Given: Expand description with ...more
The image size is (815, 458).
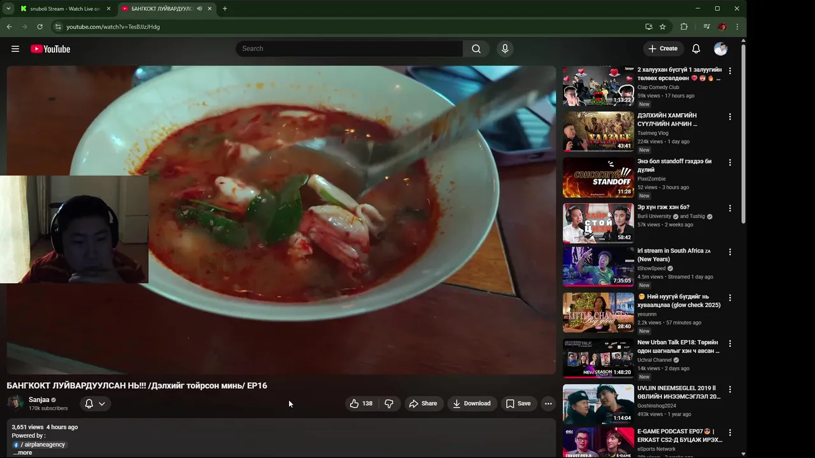Looking at the screenshot, I should (22, 453).
